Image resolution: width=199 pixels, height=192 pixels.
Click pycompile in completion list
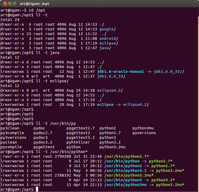click(11, 147)
